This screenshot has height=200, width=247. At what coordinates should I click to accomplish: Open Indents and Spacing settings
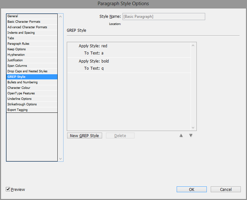32,33
